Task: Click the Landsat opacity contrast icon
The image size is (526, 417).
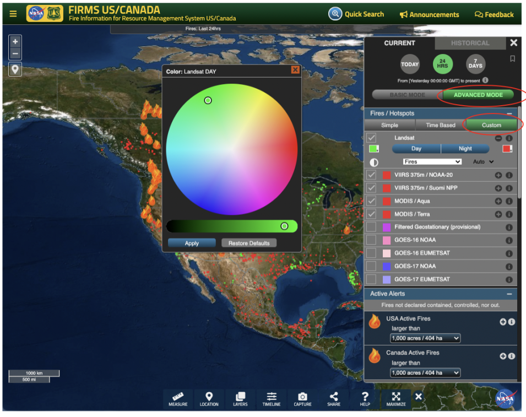Action: point(373,163)
